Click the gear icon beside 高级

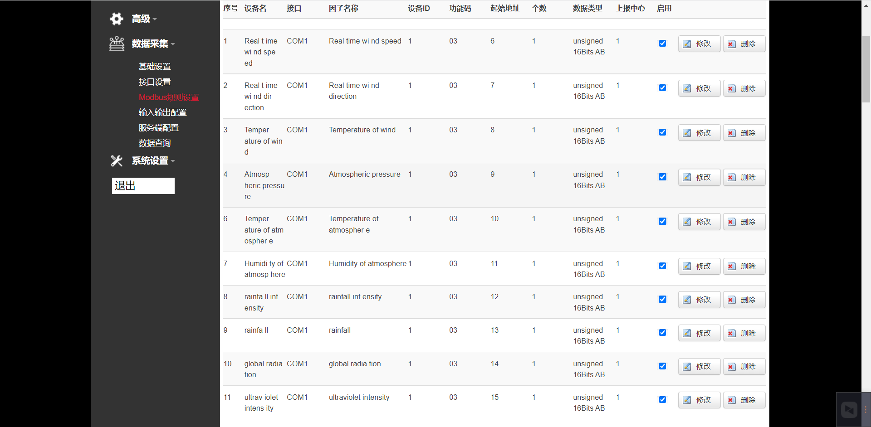pyautogui.click(x=117, y=19)
